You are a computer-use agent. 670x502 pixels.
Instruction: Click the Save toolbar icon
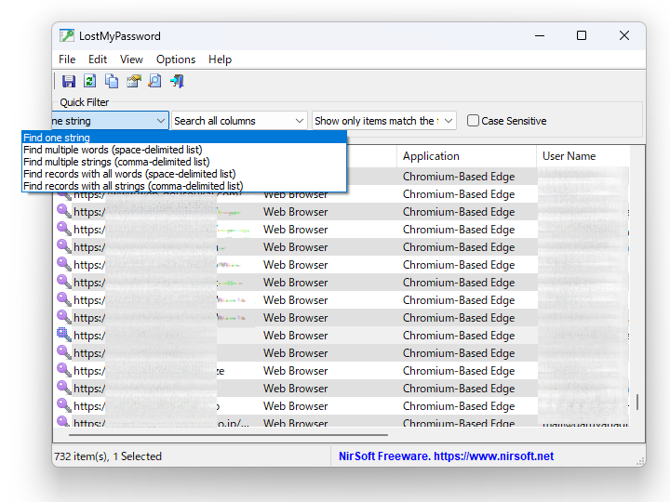(x=68, y=81)
